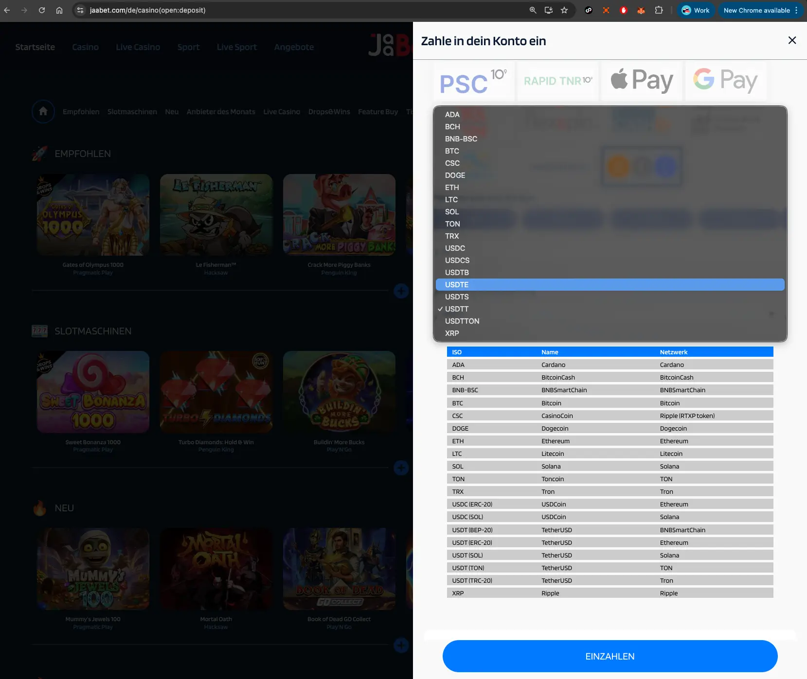
Task: Click the install app icon in address bar
Action: [x=549, y=10]
